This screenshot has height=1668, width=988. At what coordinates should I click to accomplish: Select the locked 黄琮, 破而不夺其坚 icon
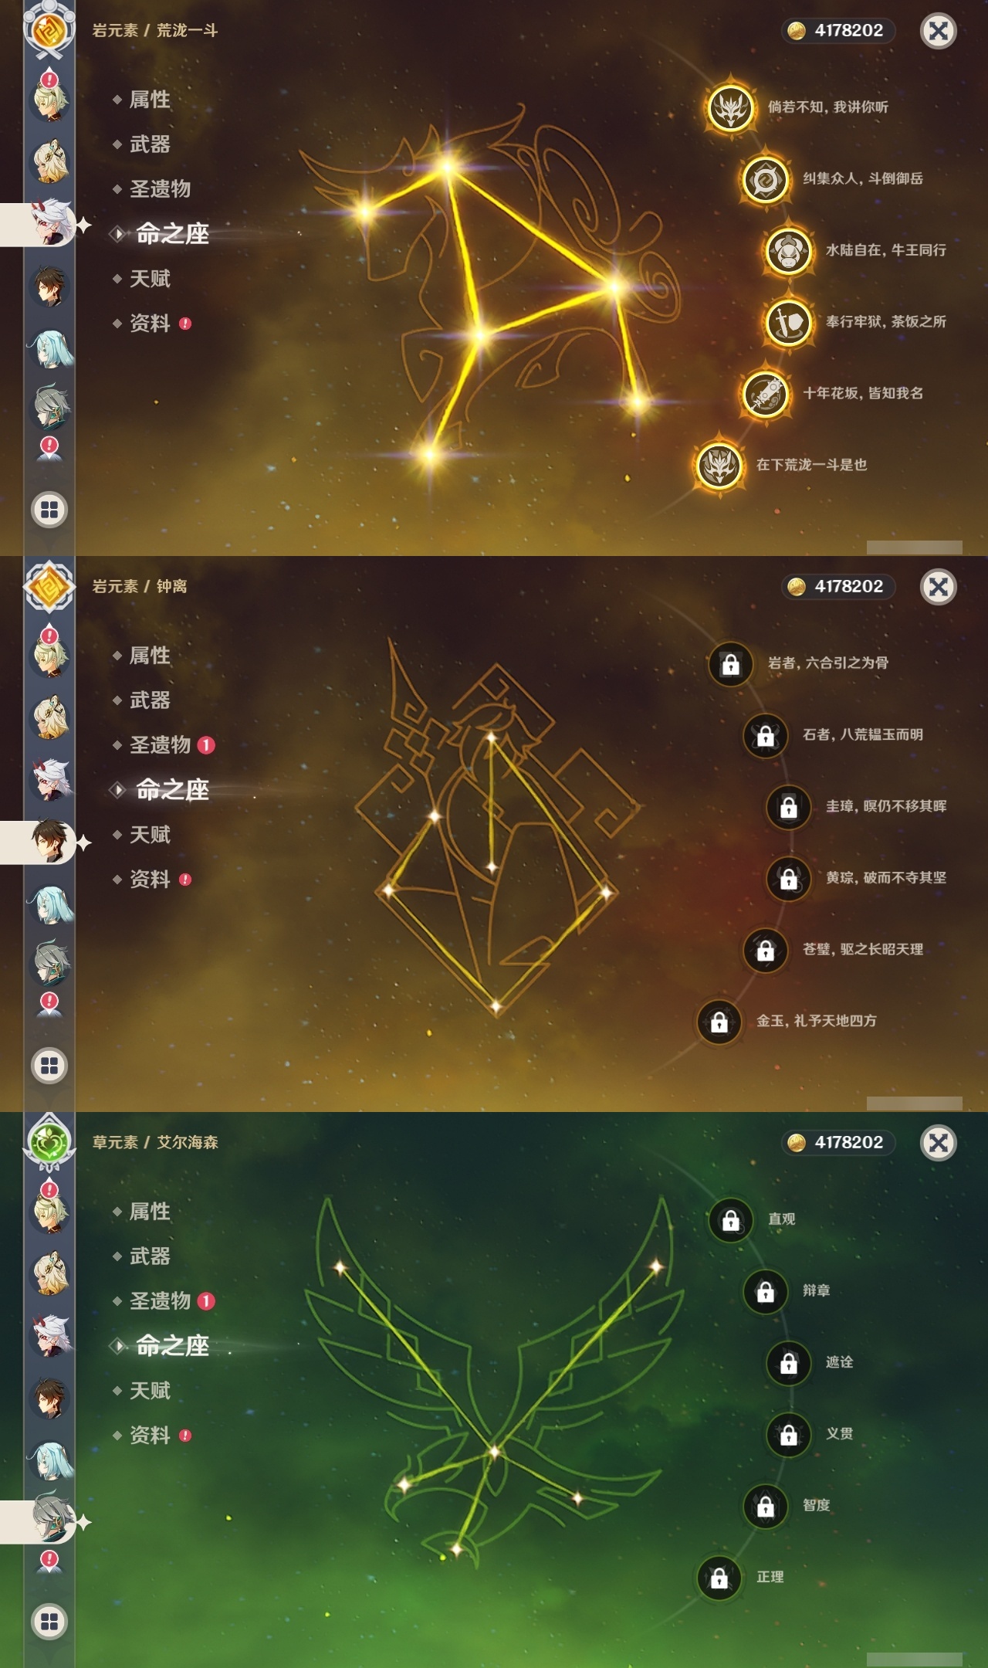click(x=788, y=878)
